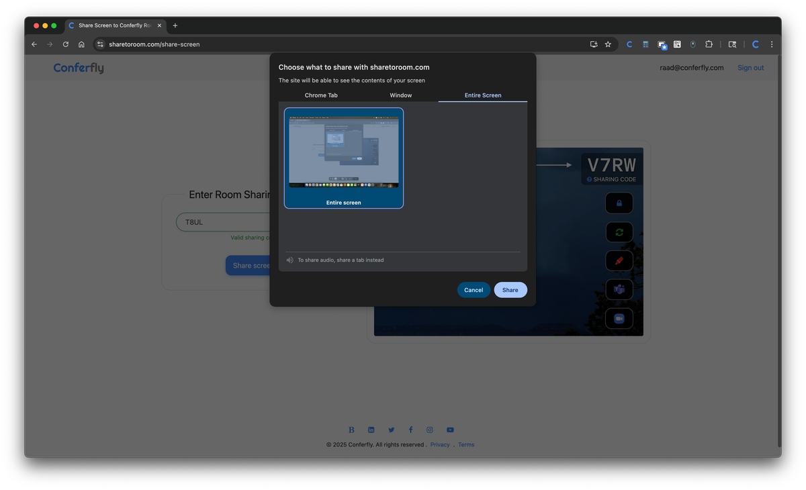Pick the Entire screen preview thumbnail
This screenshot has width=806, height=490.
click(344, 158)
